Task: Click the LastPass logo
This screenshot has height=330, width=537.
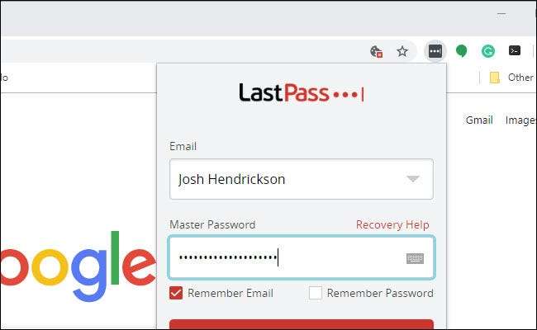Action: pyautogui.click(x=301, y=92)
